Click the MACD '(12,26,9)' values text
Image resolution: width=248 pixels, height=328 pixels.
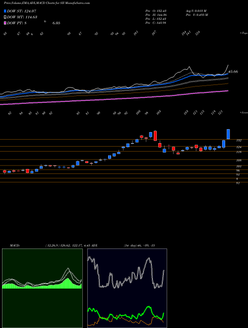pos(67,246)
